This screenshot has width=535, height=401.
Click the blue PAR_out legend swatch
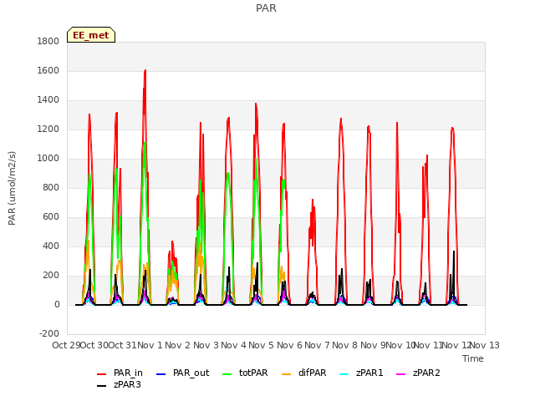(x=160, y=374)
